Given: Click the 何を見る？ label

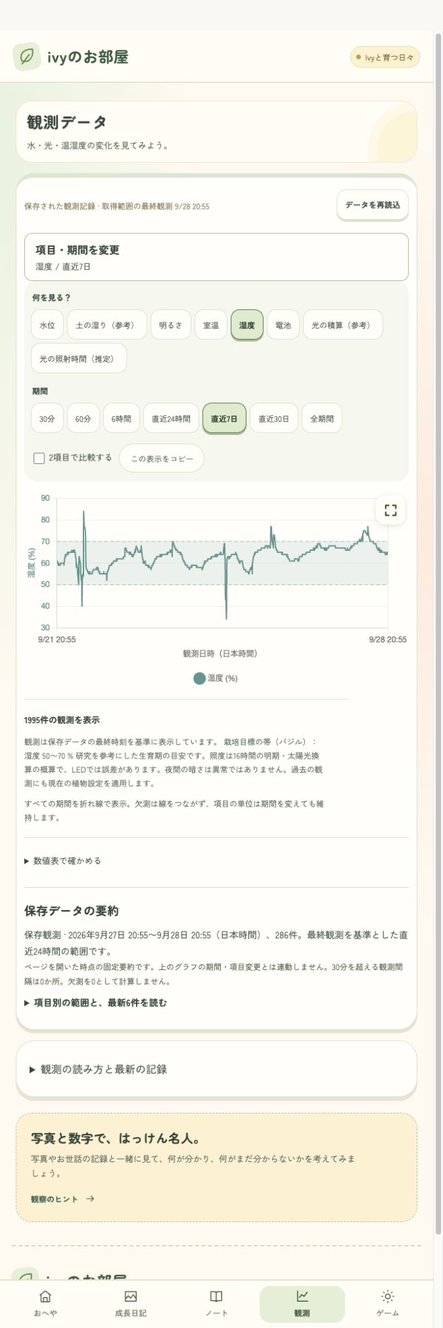Looking at the screenshot, I should 51,297.
